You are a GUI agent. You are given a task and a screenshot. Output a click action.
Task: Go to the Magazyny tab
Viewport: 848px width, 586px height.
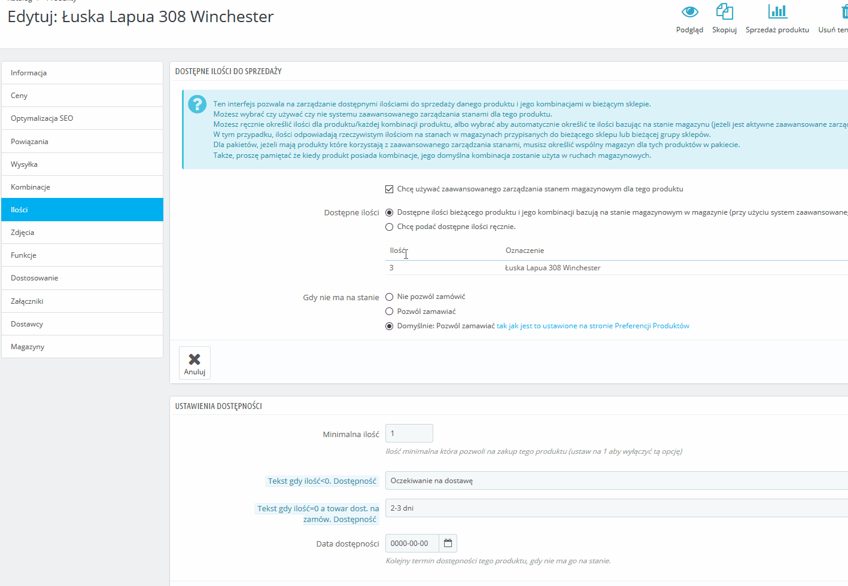click(x=83, y=347)
